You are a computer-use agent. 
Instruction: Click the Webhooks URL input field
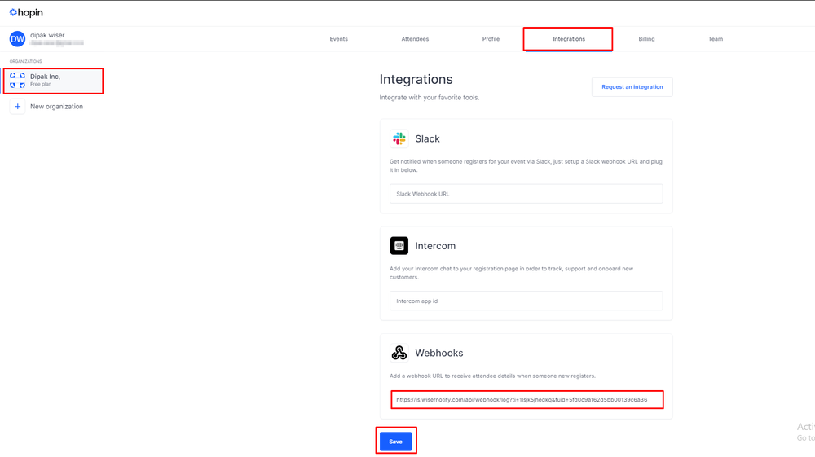[527, 400]
